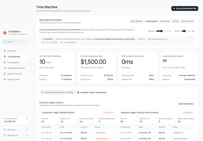Click Back to timelines button

pos(186,104)
